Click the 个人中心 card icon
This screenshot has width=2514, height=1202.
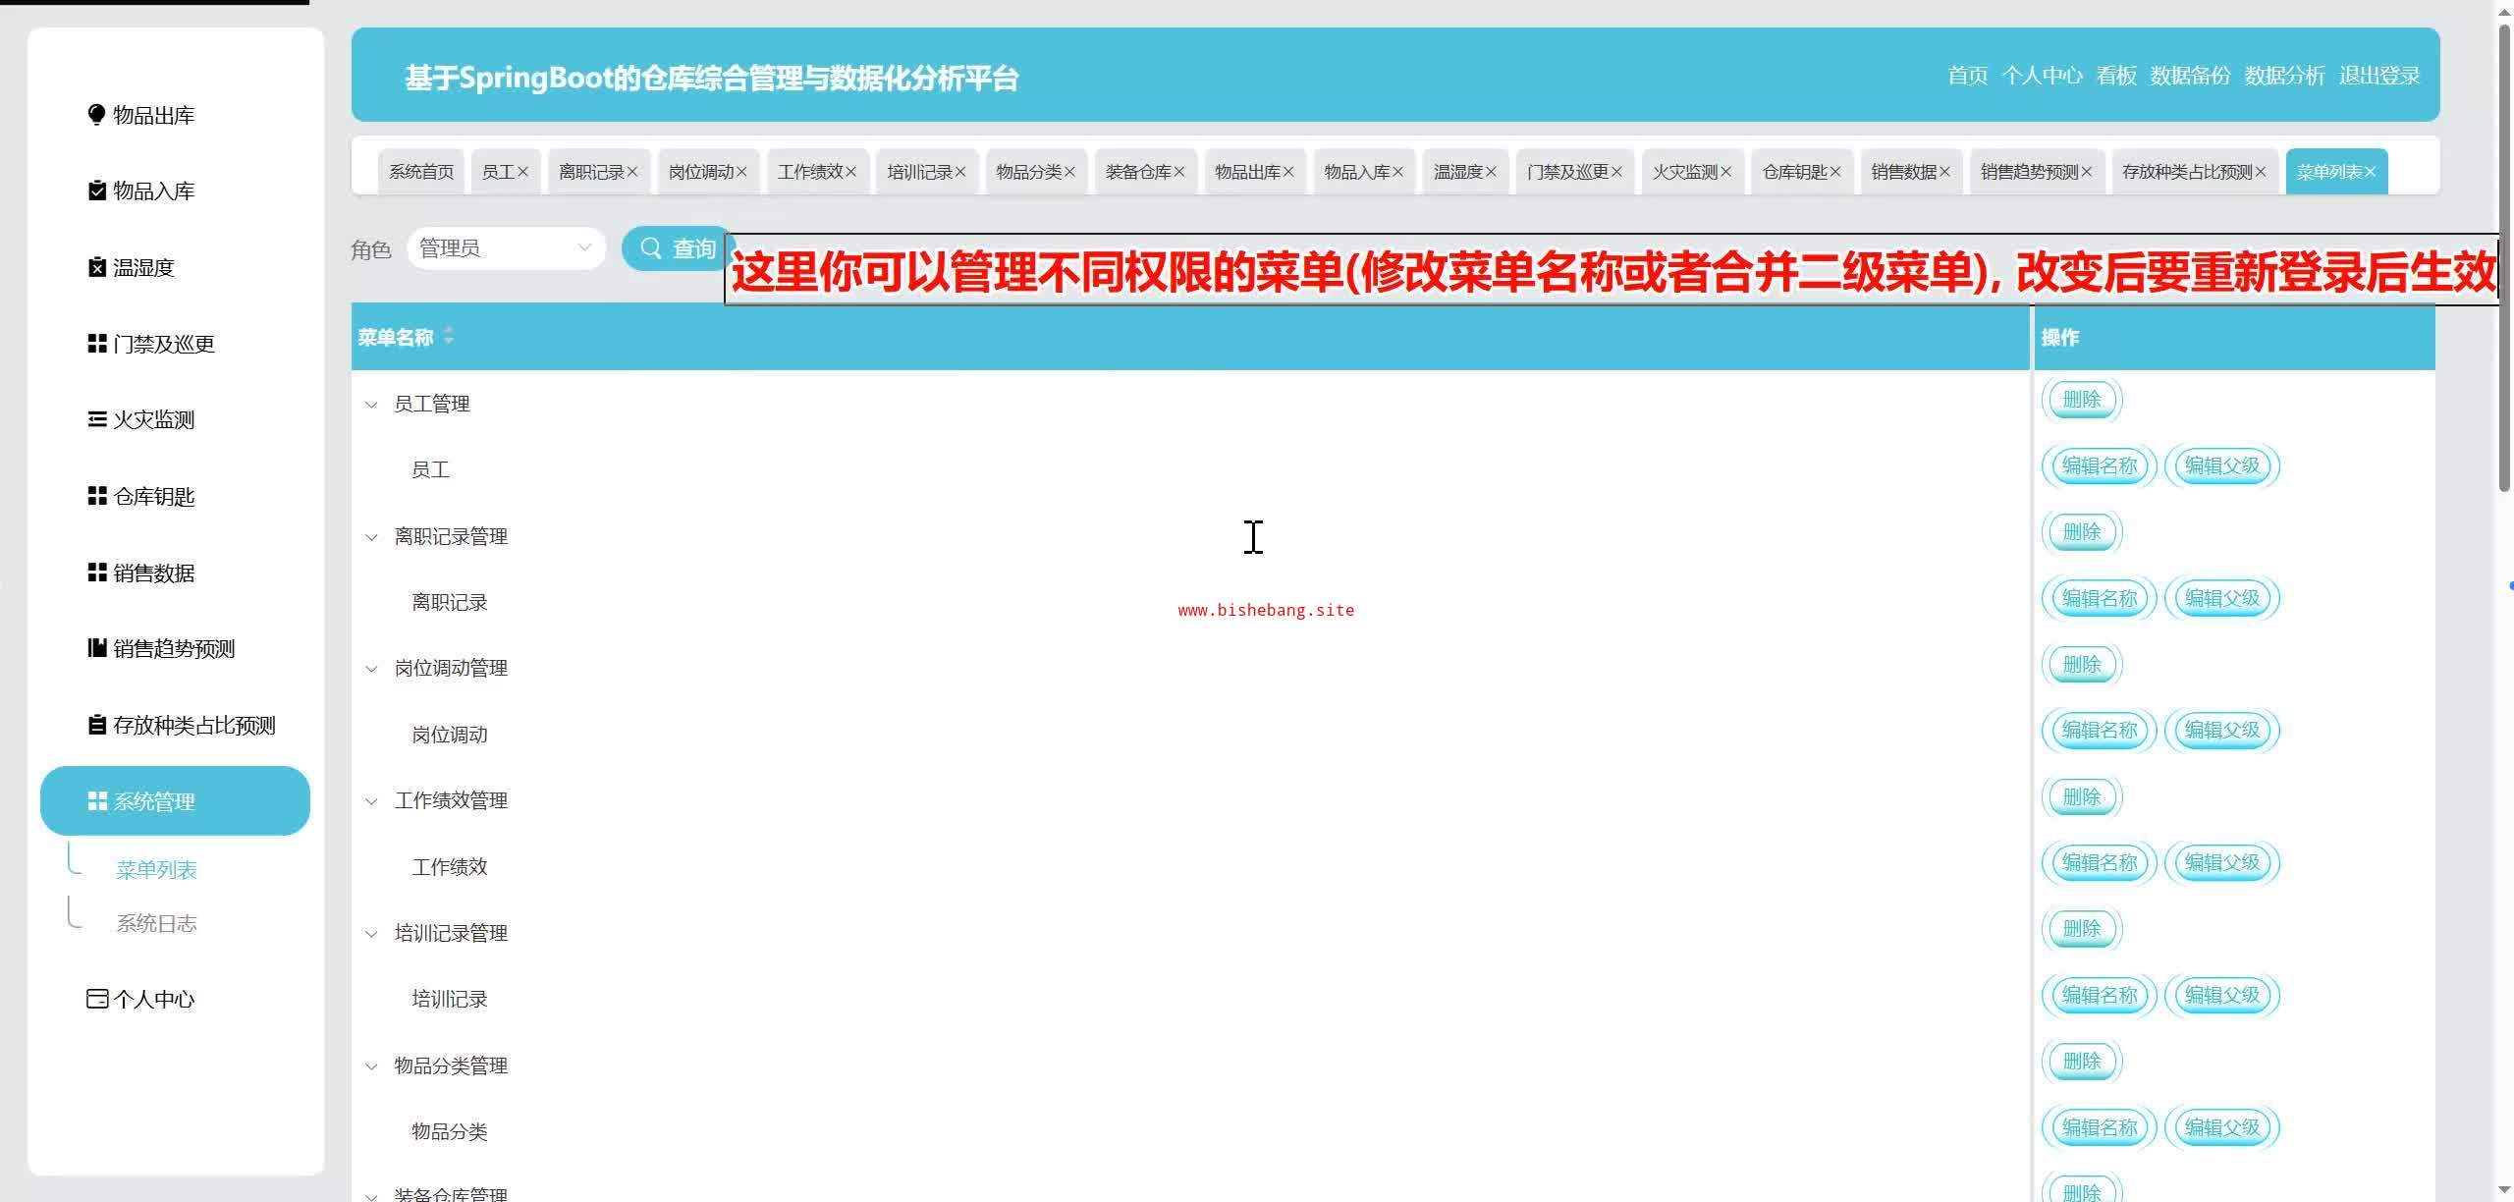96,999
